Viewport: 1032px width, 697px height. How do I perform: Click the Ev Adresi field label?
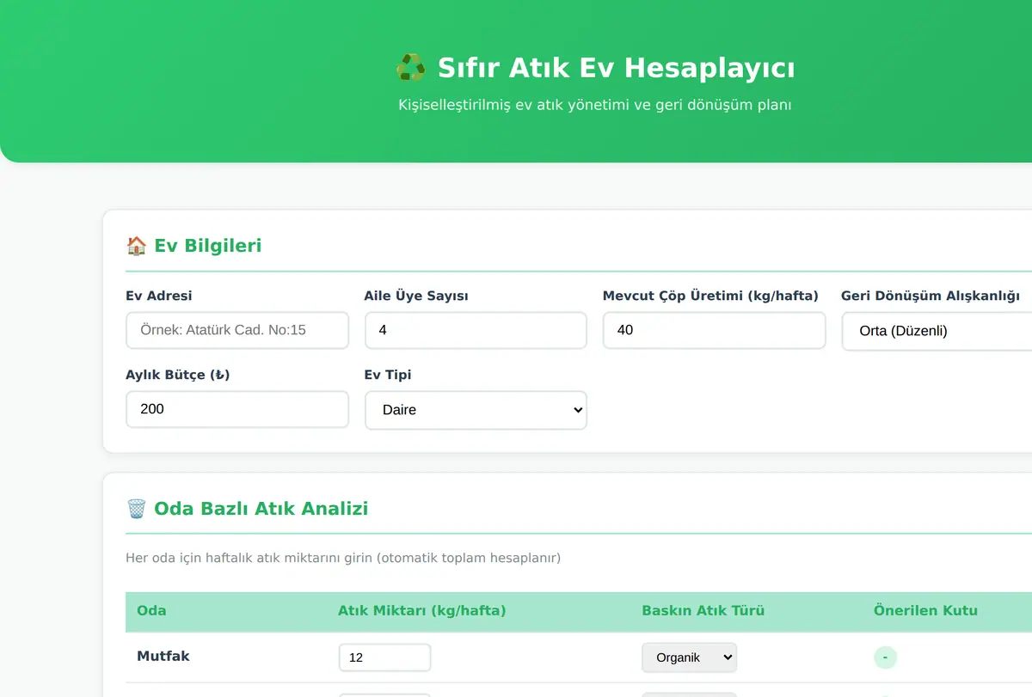pos(159,296)
